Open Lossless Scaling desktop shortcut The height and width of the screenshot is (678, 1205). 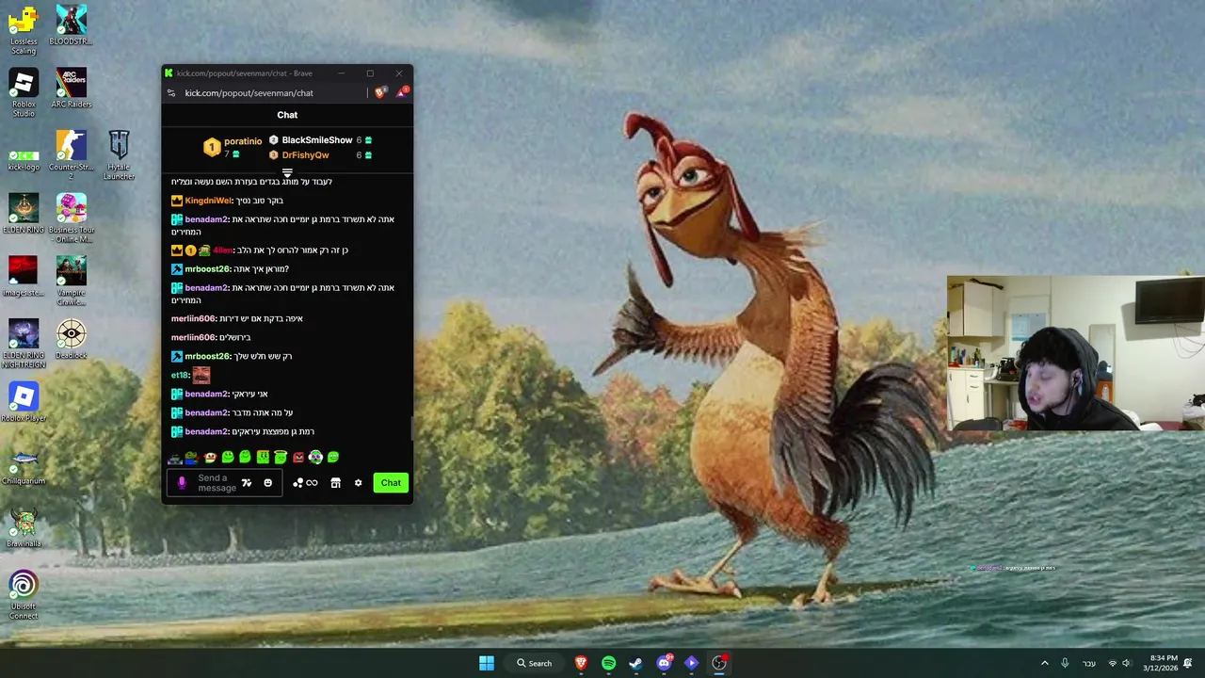(x=24, y=30)
